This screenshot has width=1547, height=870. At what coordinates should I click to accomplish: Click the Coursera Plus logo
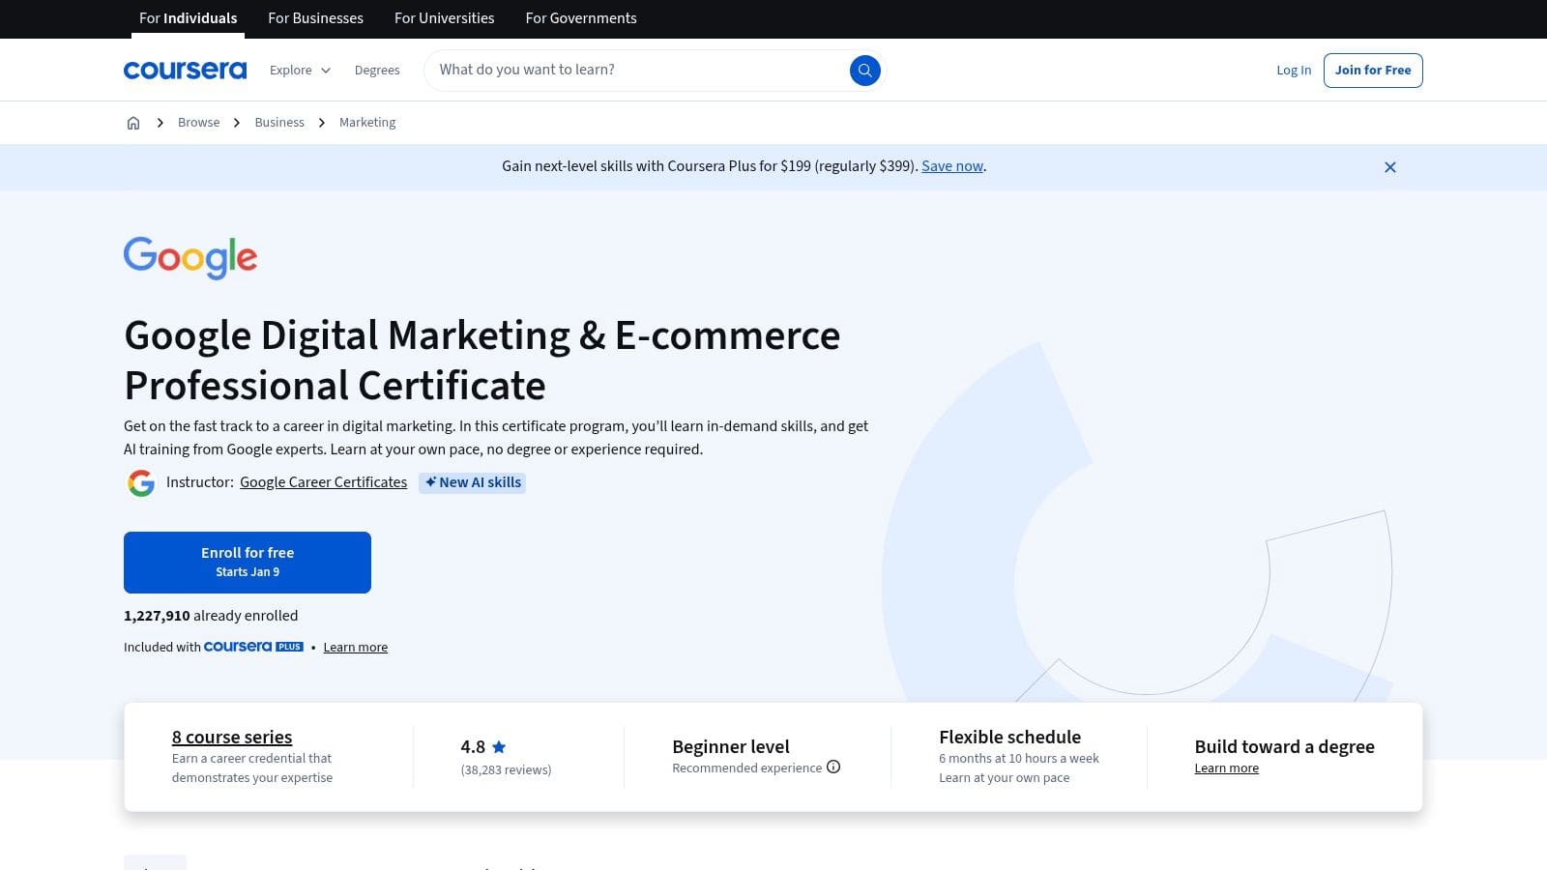coord(253,647)
